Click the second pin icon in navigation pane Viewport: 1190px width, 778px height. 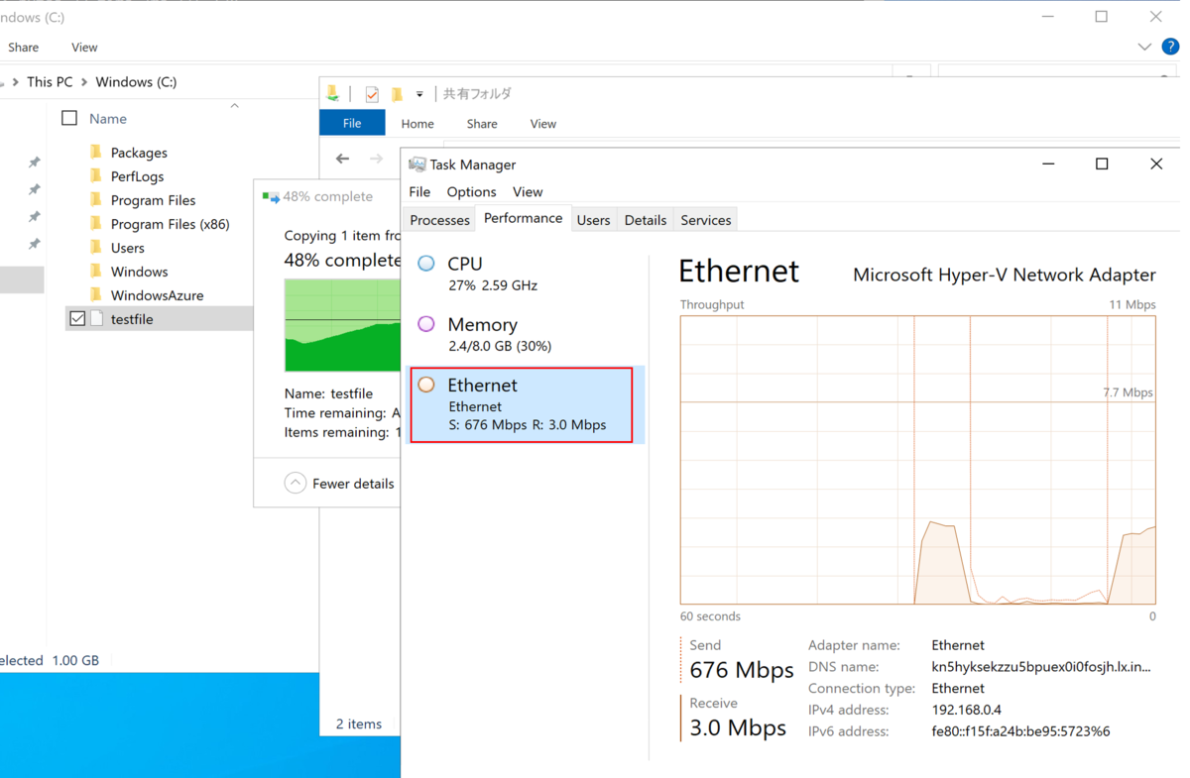point(34,189)
